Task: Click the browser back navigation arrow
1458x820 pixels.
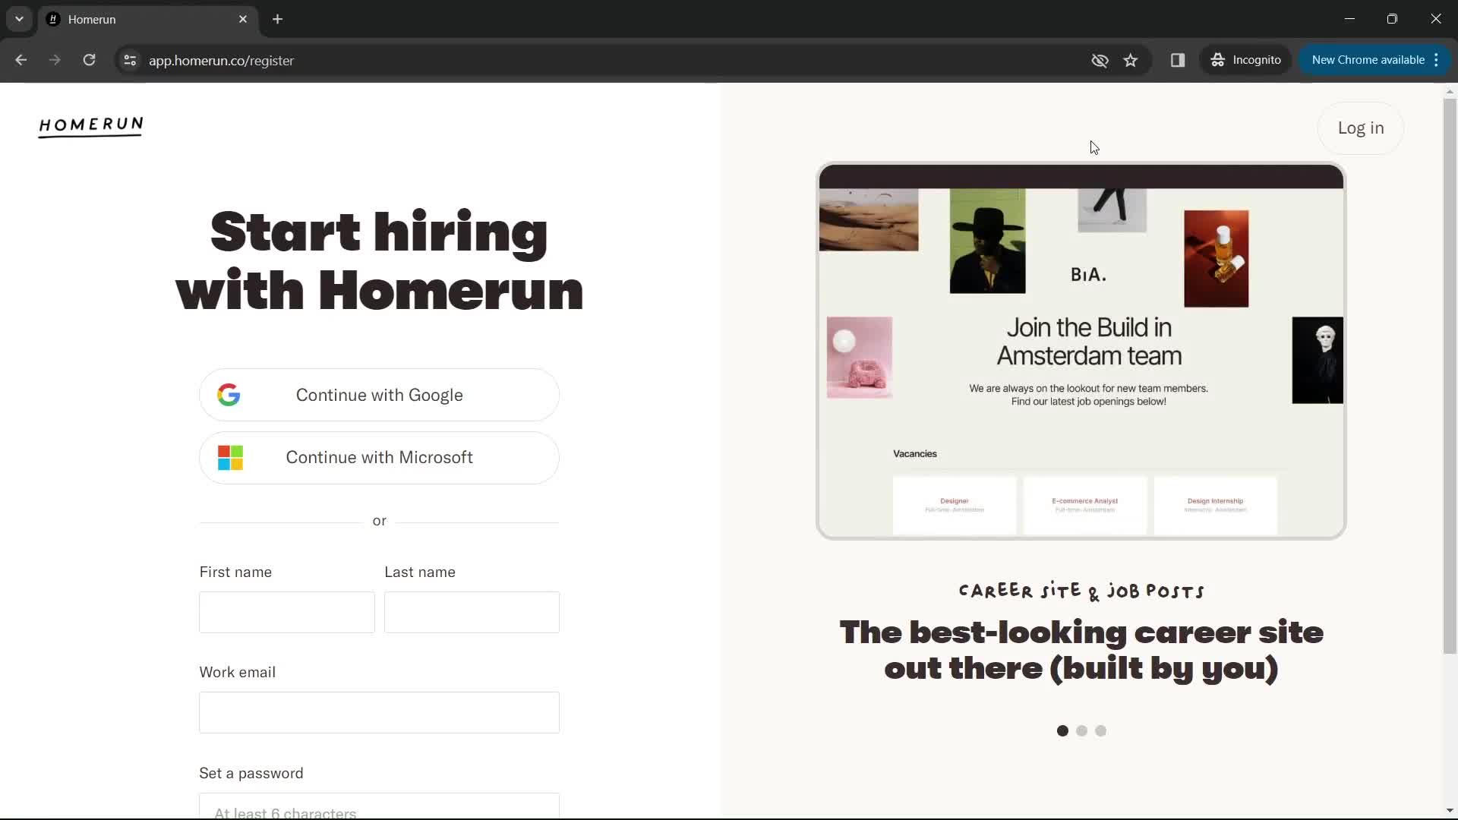Action: 21,60
